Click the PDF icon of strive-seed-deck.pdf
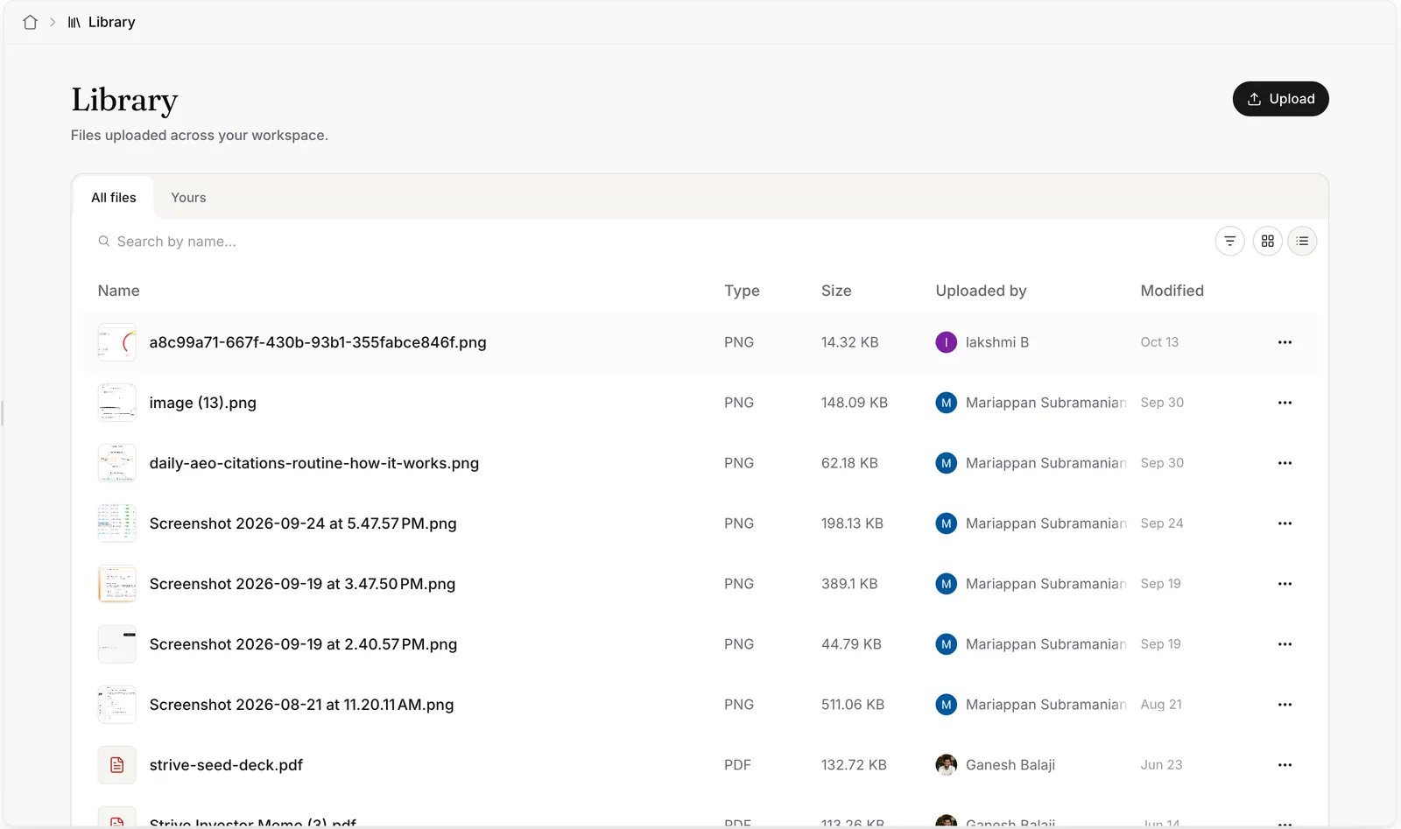Image resolution: width=1401 pixels, height=829 pixels. click(116, 765)
